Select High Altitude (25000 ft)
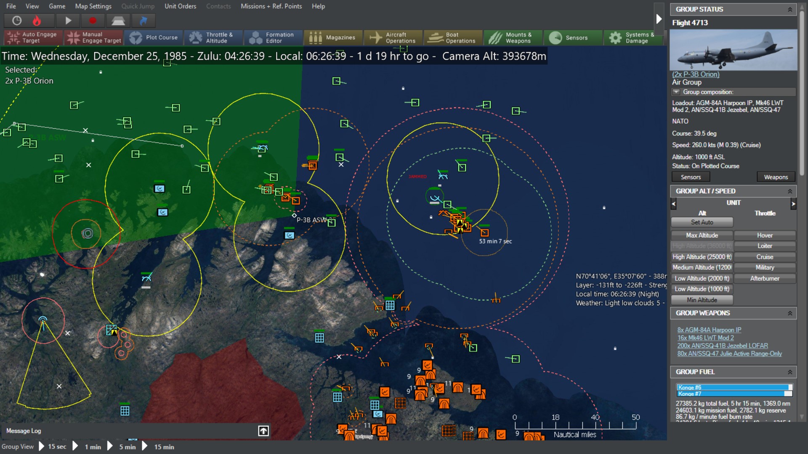 pyautogui.click(x=702, y=257)
